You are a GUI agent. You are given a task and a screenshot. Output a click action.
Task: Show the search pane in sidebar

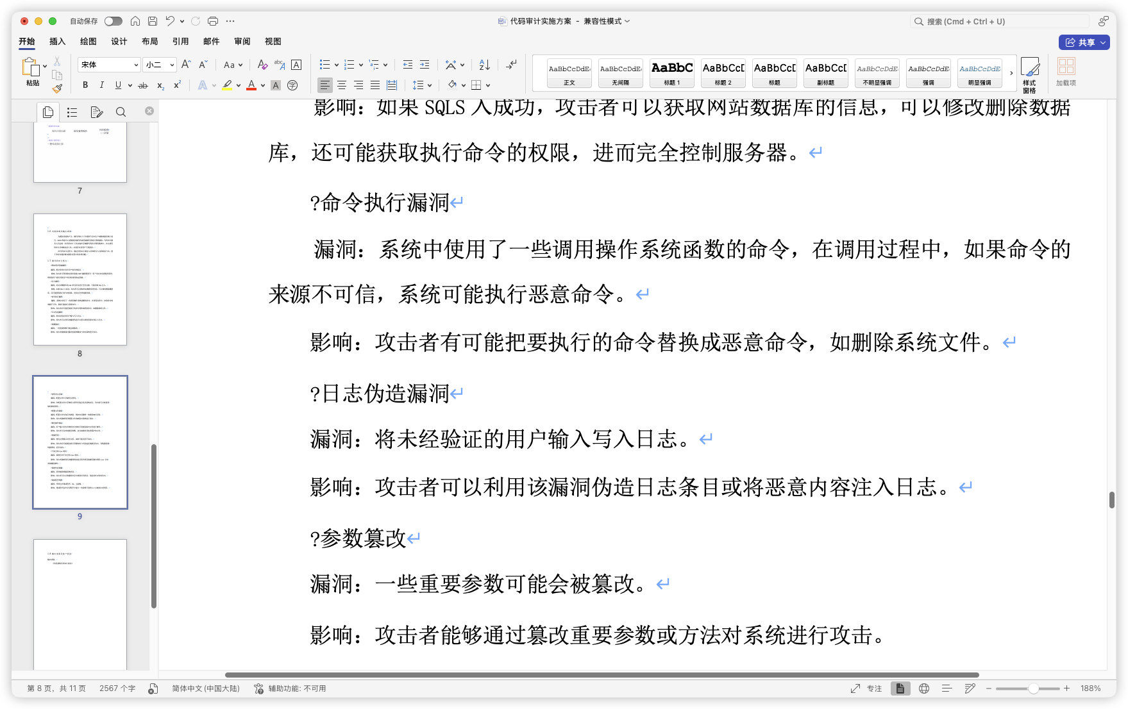121,112
